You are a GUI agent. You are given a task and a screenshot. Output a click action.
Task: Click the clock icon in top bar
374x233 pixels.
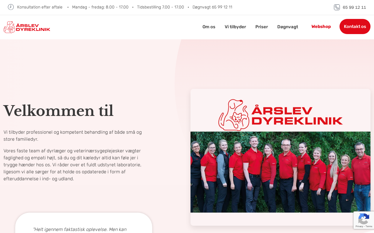coord(11,7)
